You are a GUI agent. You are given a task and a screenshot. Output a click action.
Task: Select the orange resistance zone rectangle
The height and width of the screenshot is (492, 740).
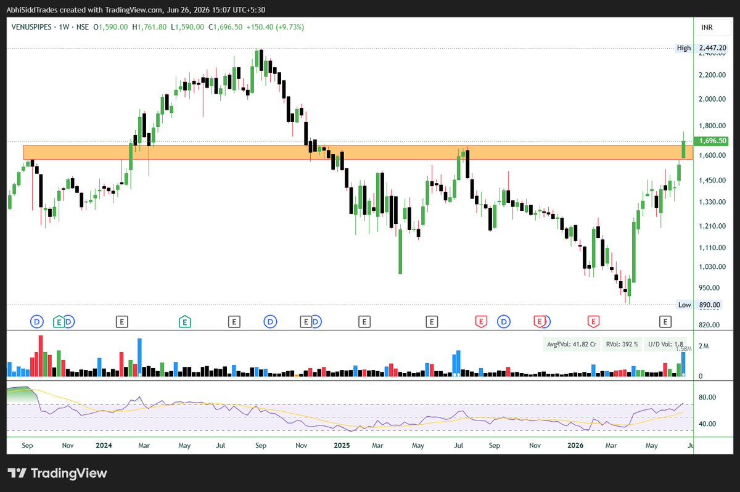(357, 152)
